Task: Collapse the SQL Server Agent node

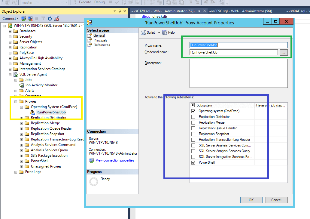Action: pyautogui.click(x=10, y=75)
